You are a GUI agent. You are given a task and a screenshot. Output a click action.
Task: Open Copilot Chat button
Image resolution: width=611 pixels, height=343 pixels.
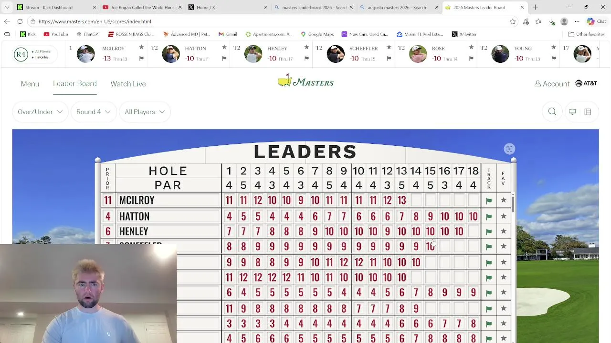(596, 21)
